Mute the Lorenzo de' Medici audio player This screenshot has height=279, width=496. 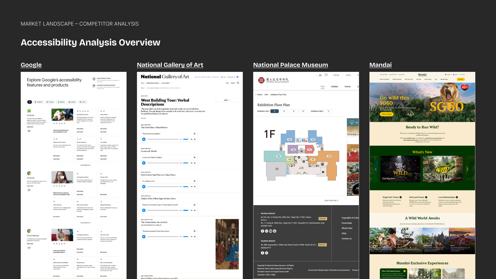[192, 163]
